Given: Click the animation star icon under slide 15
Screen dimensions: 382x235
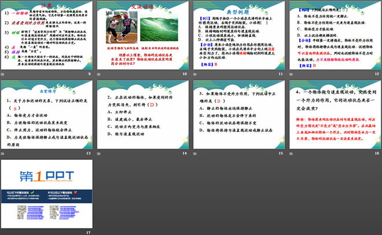Looking at the screenshot, I should pos(195,153).
